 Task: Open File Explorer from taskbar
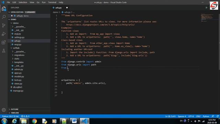24,121
